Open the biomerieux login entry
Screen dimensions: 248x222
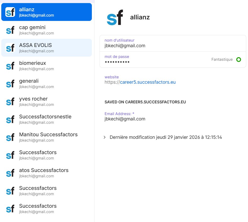tap(46, 66)
